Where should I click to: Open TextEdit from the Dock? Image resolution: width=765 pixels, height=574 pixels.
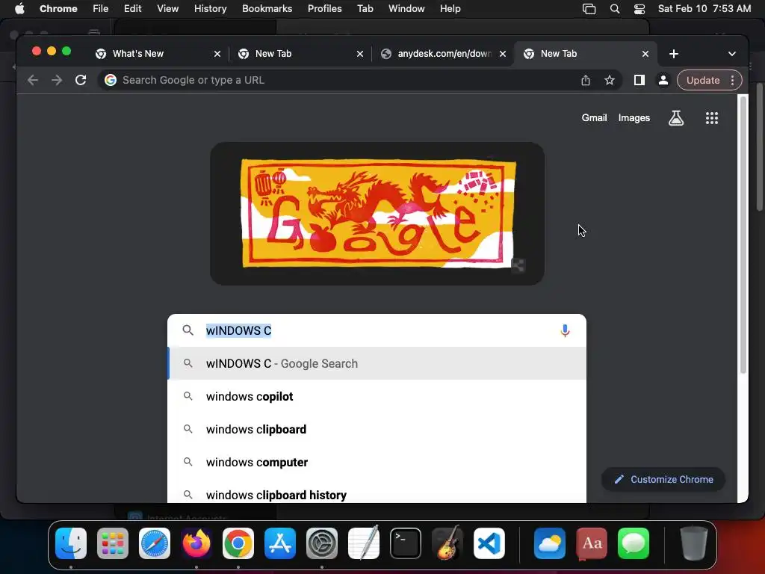coord(364,543)
